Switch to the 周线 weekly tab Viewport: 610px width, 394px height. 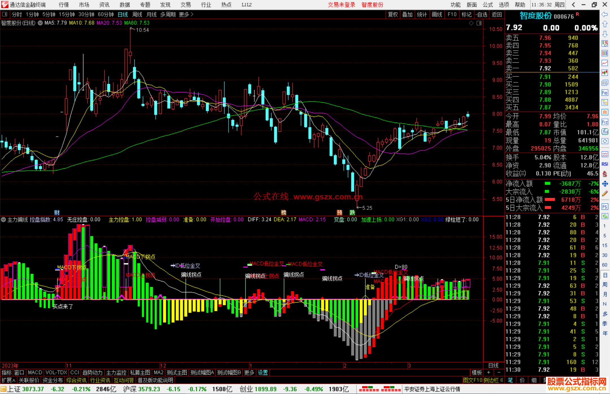[137, 14]
